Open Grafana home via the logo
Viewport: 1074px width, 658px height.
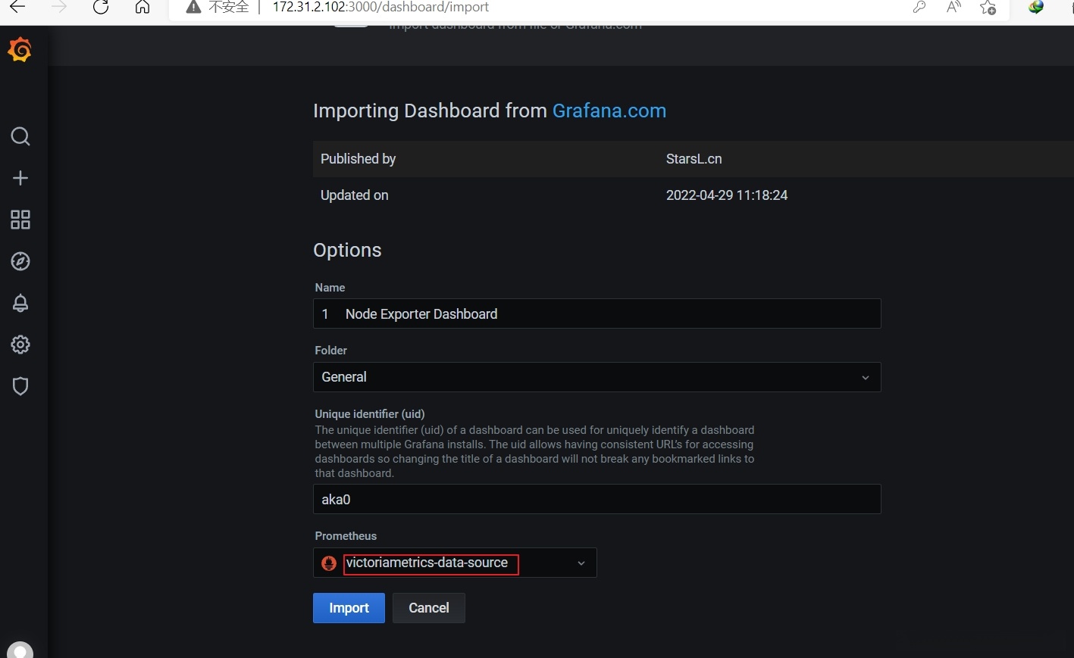20,50
